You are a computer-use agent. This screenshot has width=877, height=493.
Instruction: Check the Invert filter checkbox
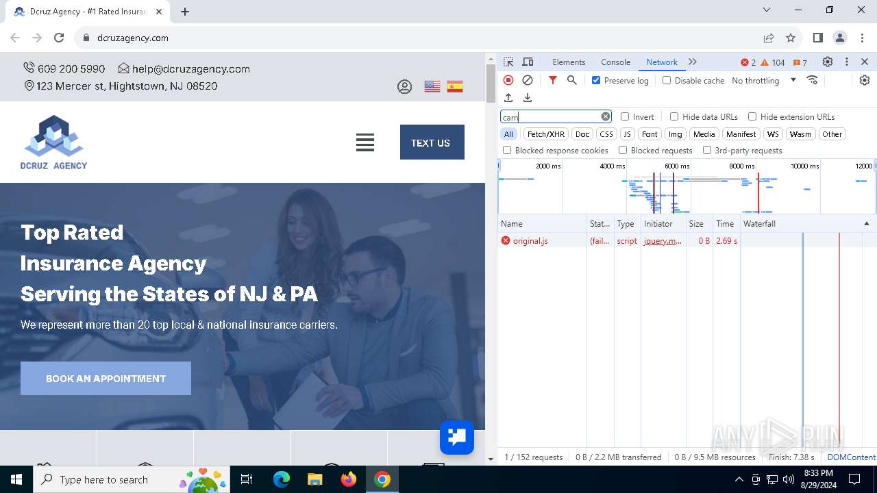tap(625, 116)
